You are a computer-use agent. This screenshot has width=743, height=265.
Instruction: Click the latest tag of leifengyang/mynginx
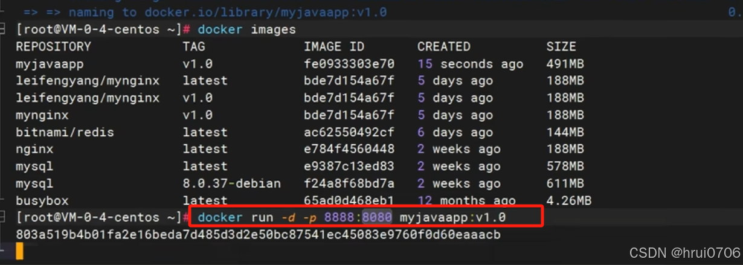click(205, 80)
